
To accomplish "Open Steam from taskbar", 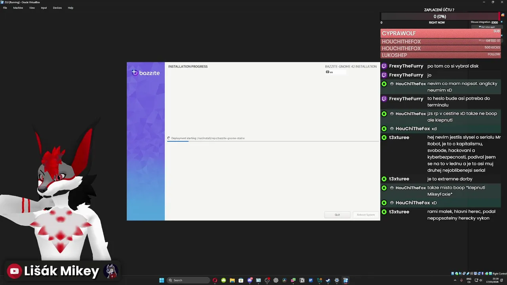I will 328,280.
